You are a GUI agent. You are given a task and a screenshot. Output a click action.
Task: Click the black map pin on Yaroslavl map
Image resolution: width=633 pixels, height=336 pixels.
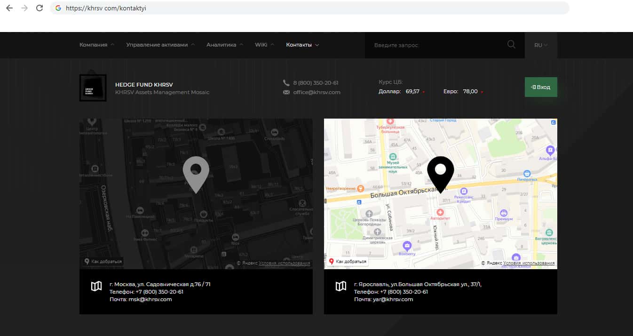pyautogui.click(x=440, y=173)
